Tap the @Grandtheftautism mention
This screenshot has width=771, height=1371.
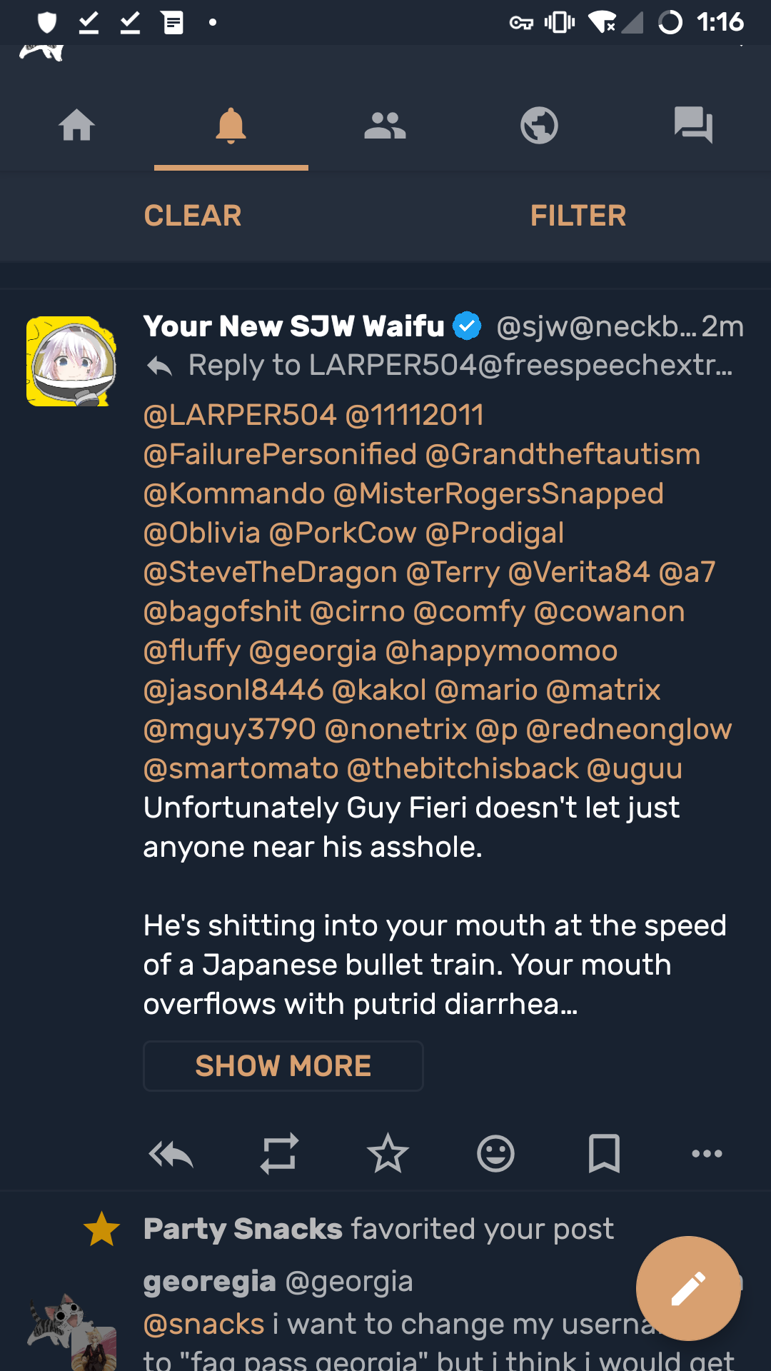(575, 454)
